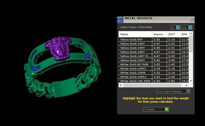
Task: Select the Yellow Gold:18KY row
Action: 154,52
